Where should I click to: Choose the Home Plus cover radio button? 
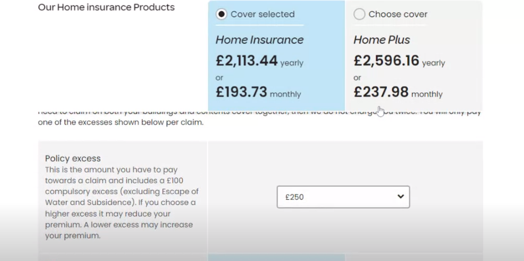(359, 14)
